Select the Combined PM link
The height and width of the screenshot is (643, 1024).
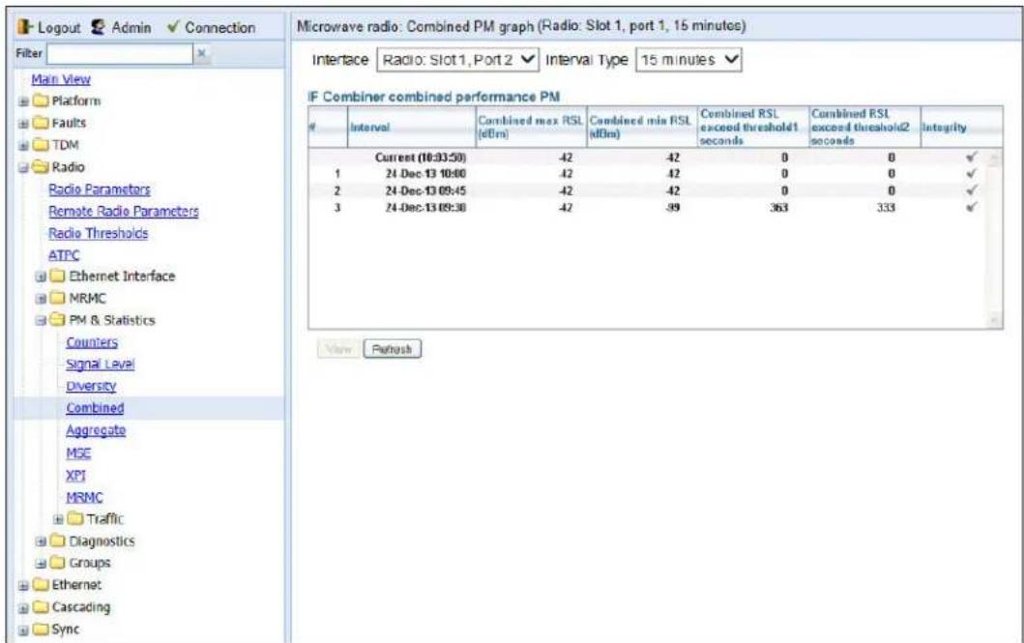point(95,408)
